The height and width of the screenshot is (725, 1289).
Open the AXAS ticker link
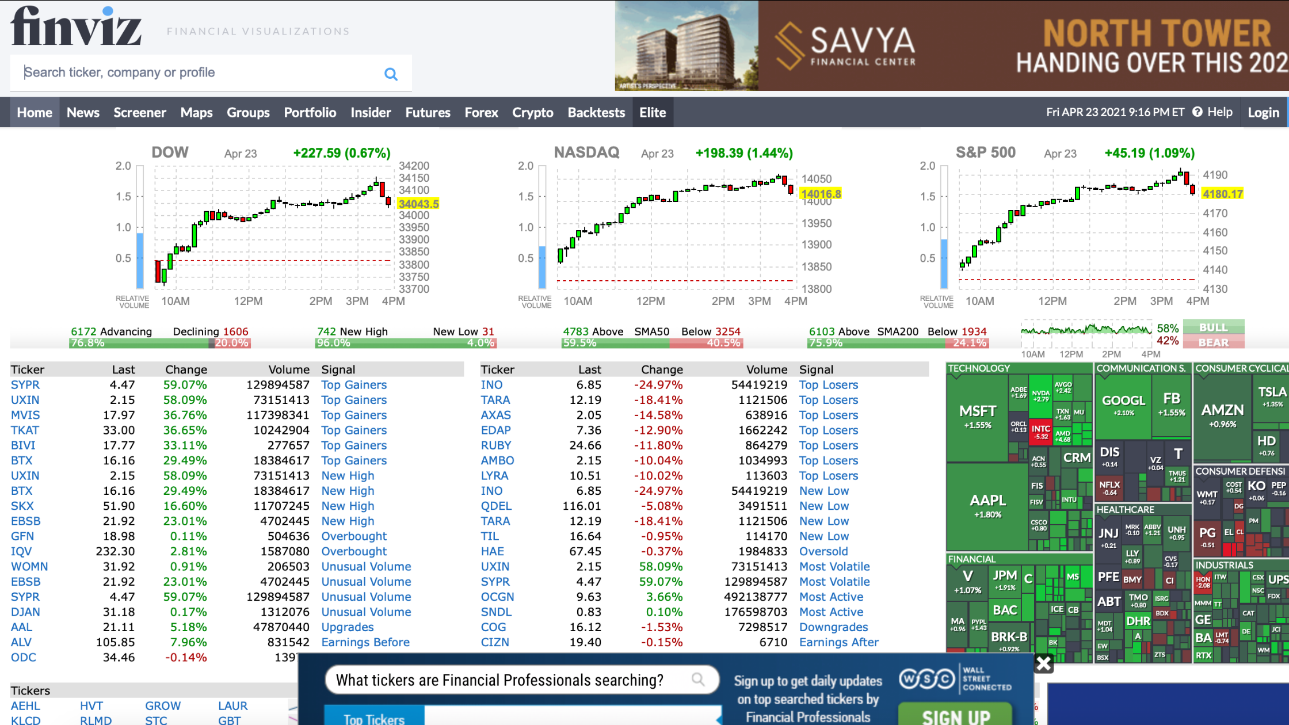(495, 415)
